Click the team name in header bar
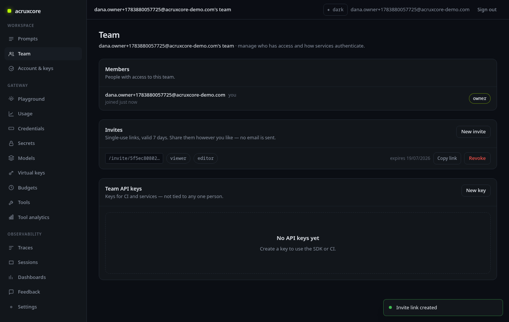 pyautogui.click(x=163, y=10)
